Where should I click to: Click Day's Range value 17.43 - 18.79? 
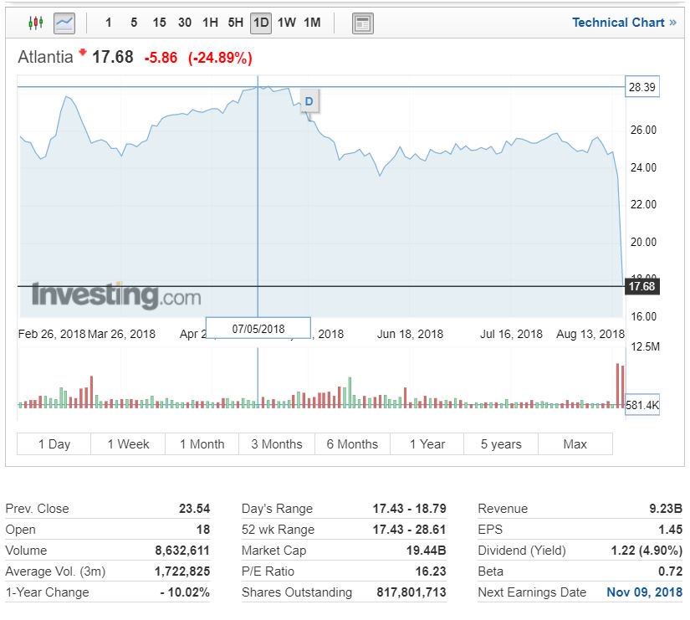pyautogui.click(x=409, y=509)
